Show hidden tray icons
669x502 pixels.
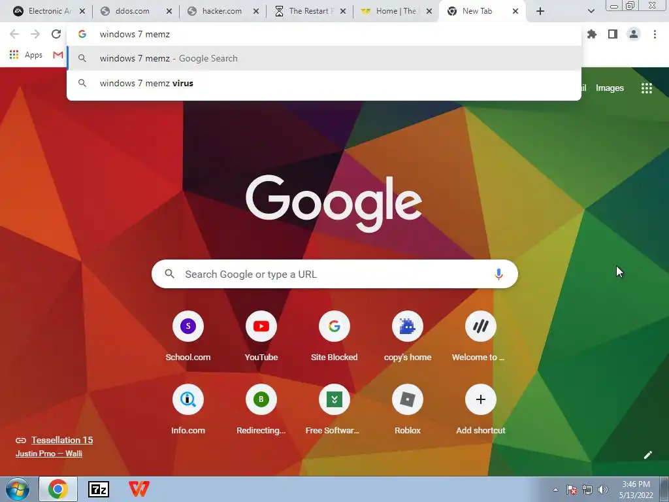555,490
